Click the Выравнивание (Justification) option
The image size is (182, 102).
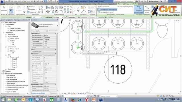pyautogui.click(x=104, y=7)
